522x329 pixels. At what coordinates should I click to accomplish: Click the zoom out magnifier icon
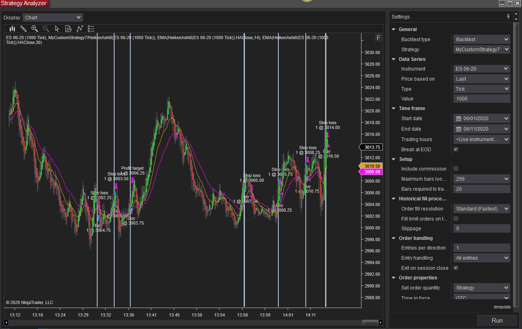[46, 29]
